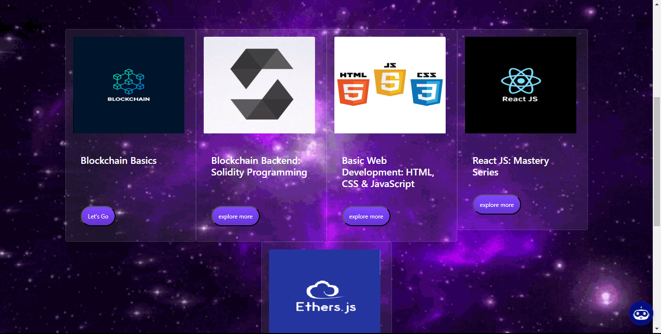Click the Ethers.js course thumbnail
Viewport: 661px width, 334px height.
[x=325, y=291]
